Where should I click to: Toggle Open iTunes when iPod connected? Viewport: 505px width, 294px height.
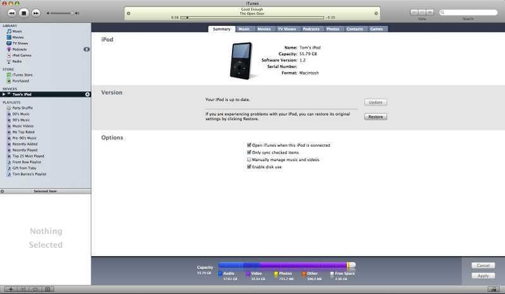click(249, 145)
